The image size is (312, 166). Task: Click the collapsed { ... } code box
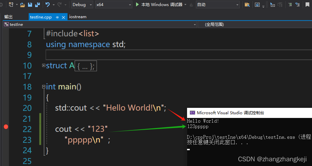point(86,66)
